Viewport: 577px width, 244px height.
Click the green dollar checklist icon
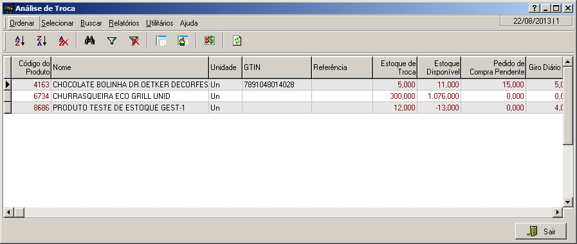[210, 41]
